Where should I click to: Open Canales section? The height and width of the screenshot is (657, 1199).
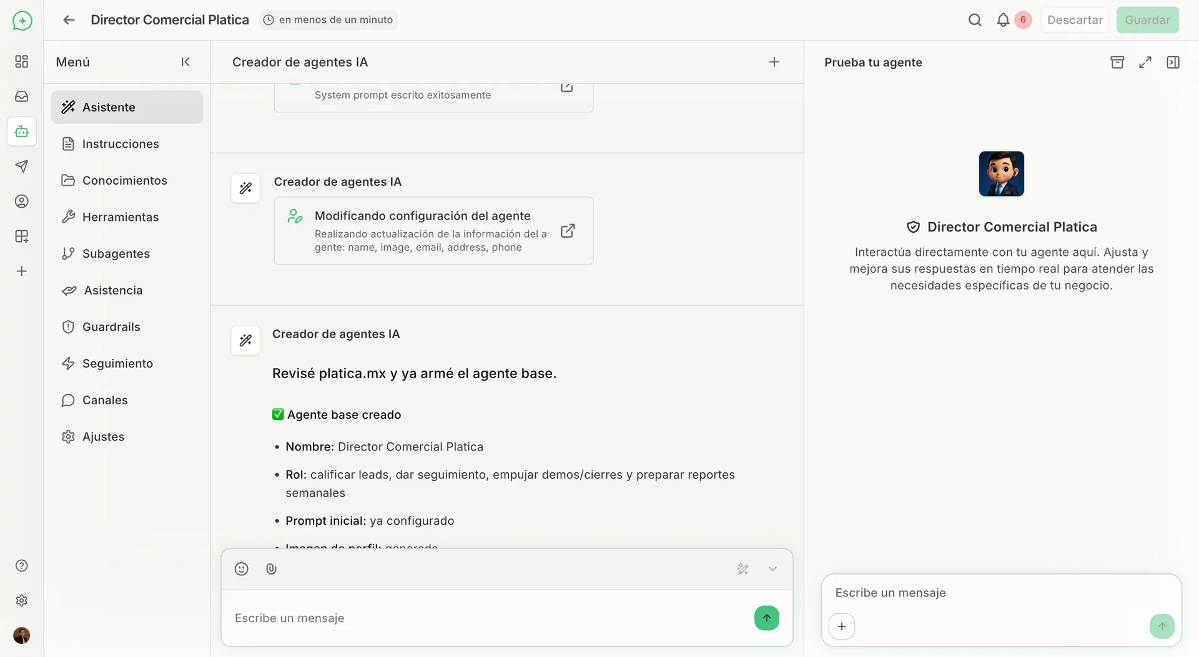tap(127, 400)
